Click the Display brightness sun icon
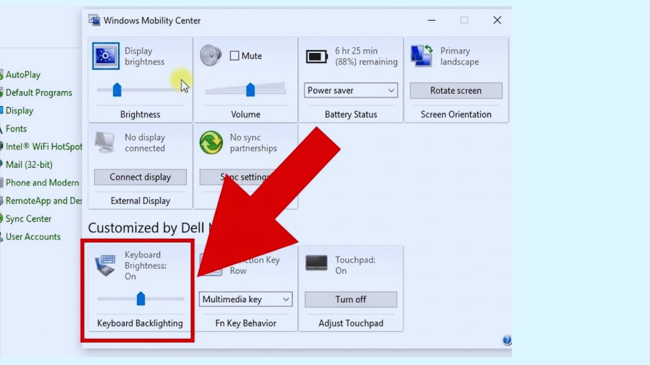 pyautogui.click(x=106, y=56)
